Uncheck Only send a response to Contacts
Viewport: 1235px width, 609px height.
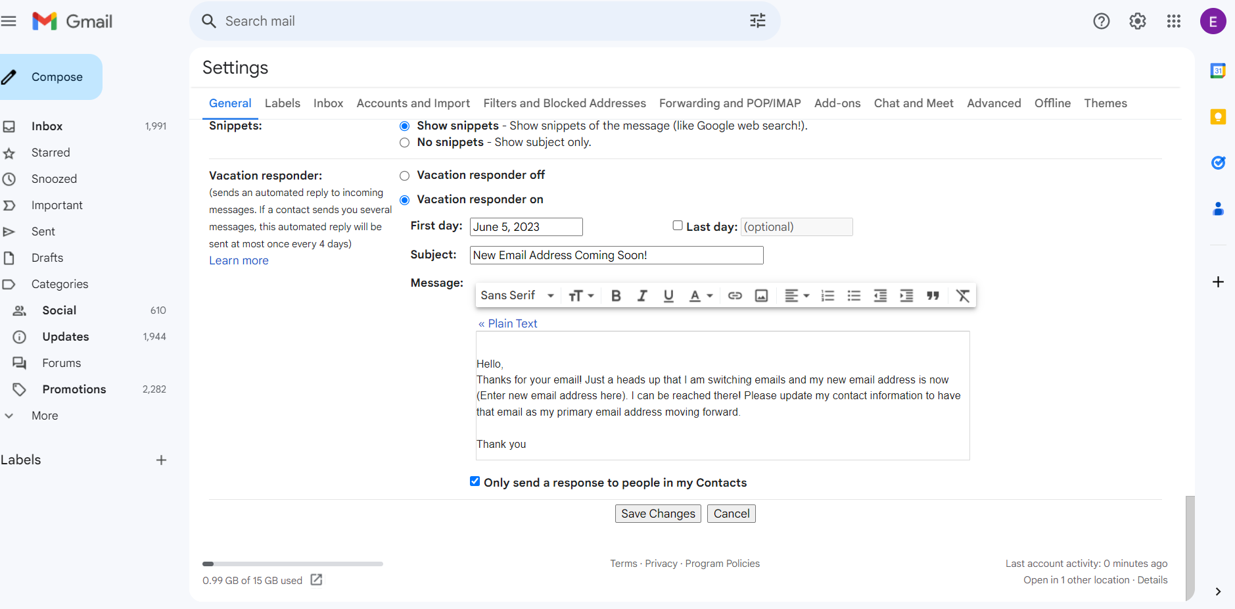coord(475,481)
